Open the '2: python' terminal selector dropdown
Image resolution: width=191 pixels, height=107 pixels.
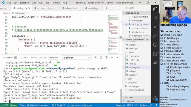pos(77,57)
